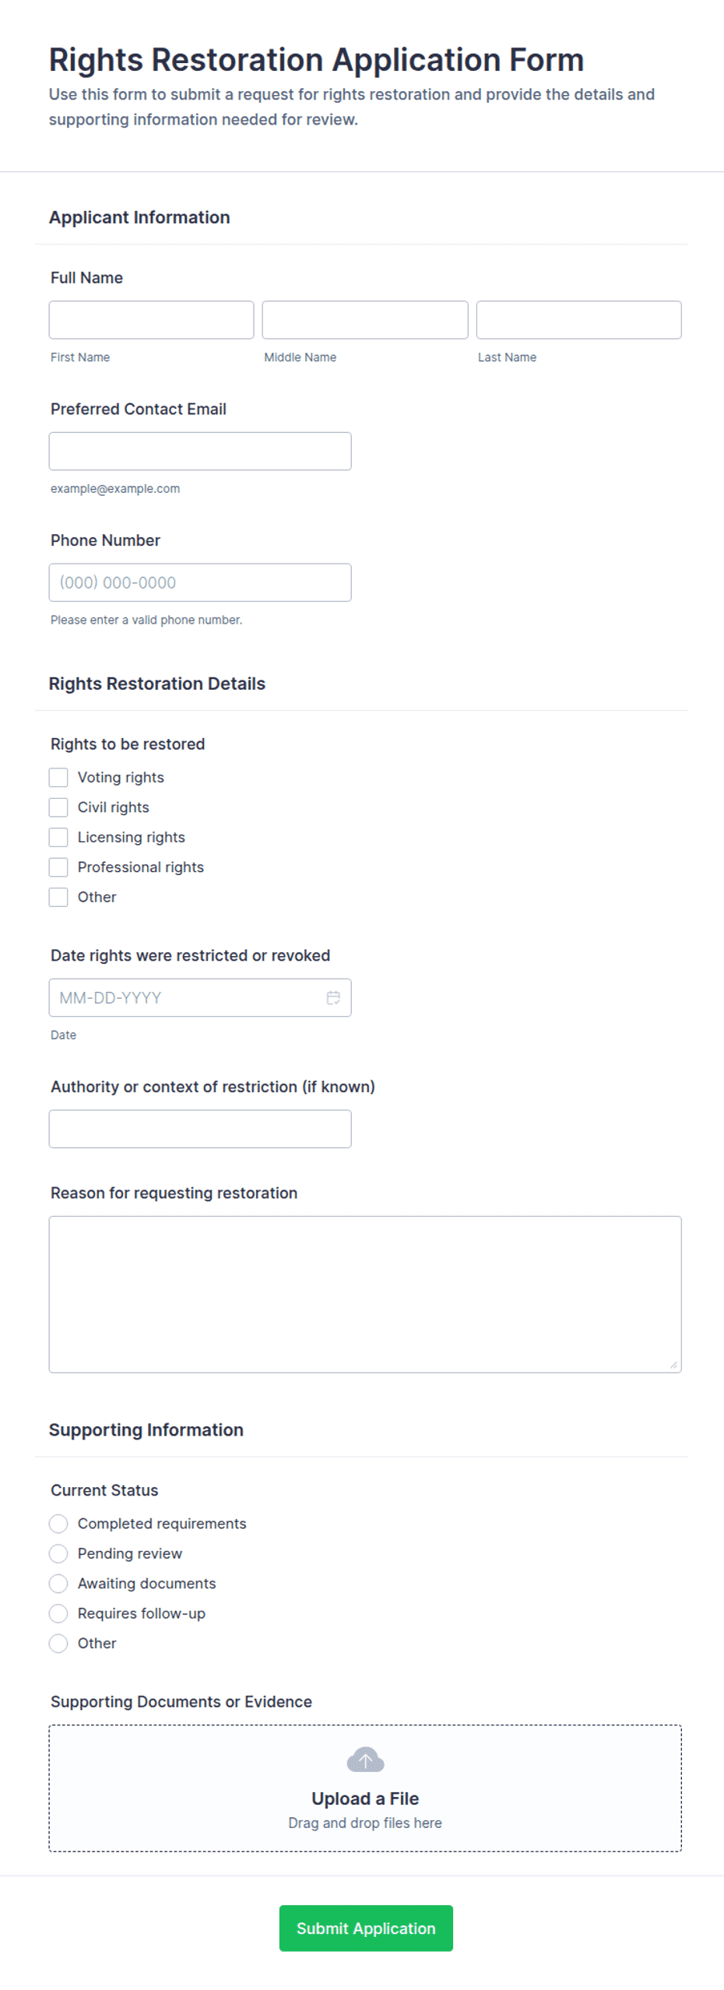Tick the Civil rights checkbox
The height and width of the screenshot is (1990, 724).
58,807
